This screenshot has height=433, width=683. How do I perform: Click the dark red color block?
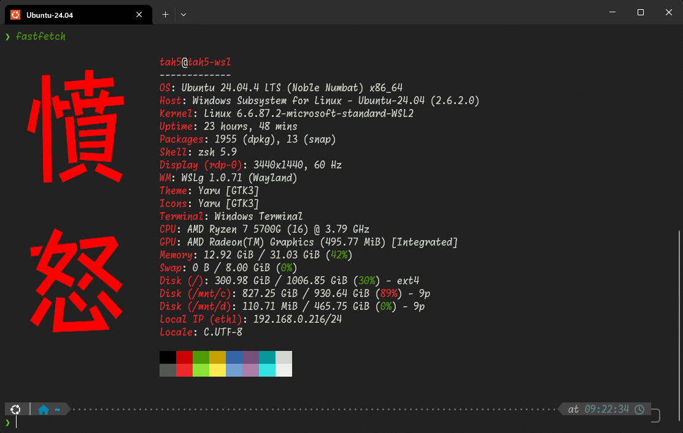click(184, 357)
